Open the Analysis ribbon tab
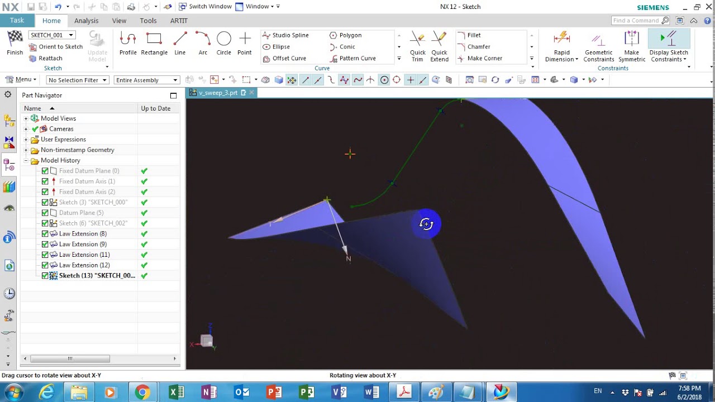The height and width of the screenshot is (402, 715). tap(87, 21)
